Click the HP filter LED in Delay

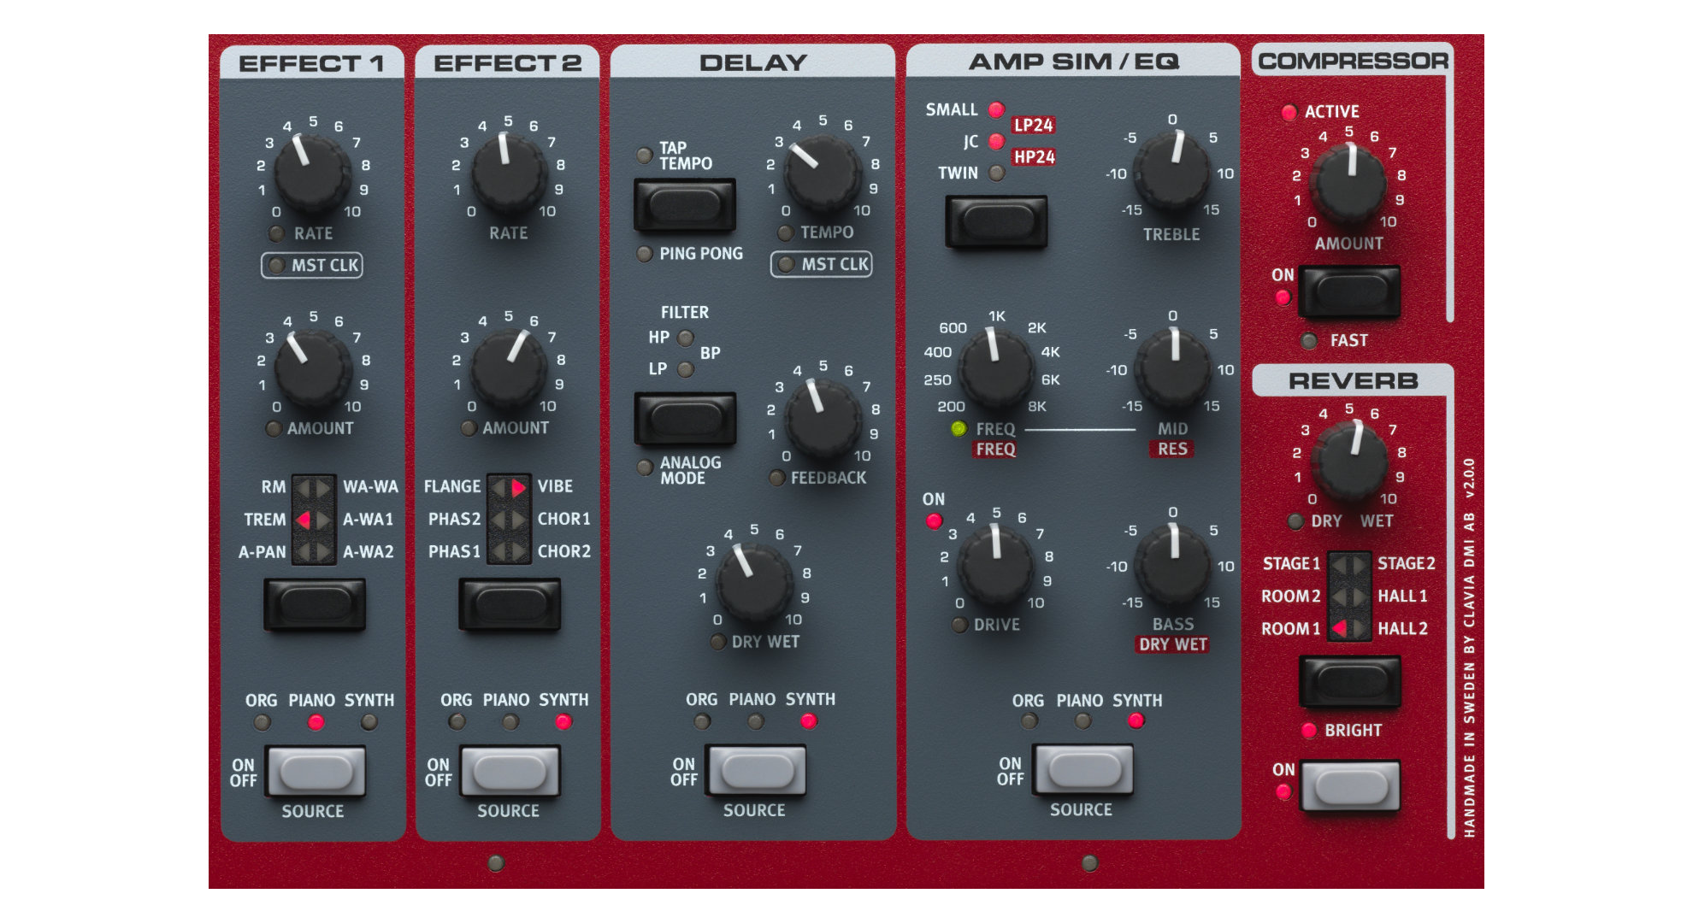[x=685, y=338]
